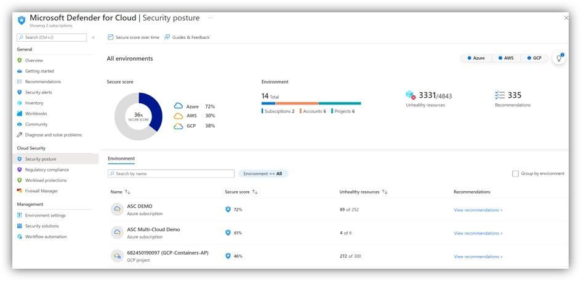The width and height of the screenshot is (581, 281).
Task: Toggle the Azure environment filter pill
Action: click(x=476, y=58)
